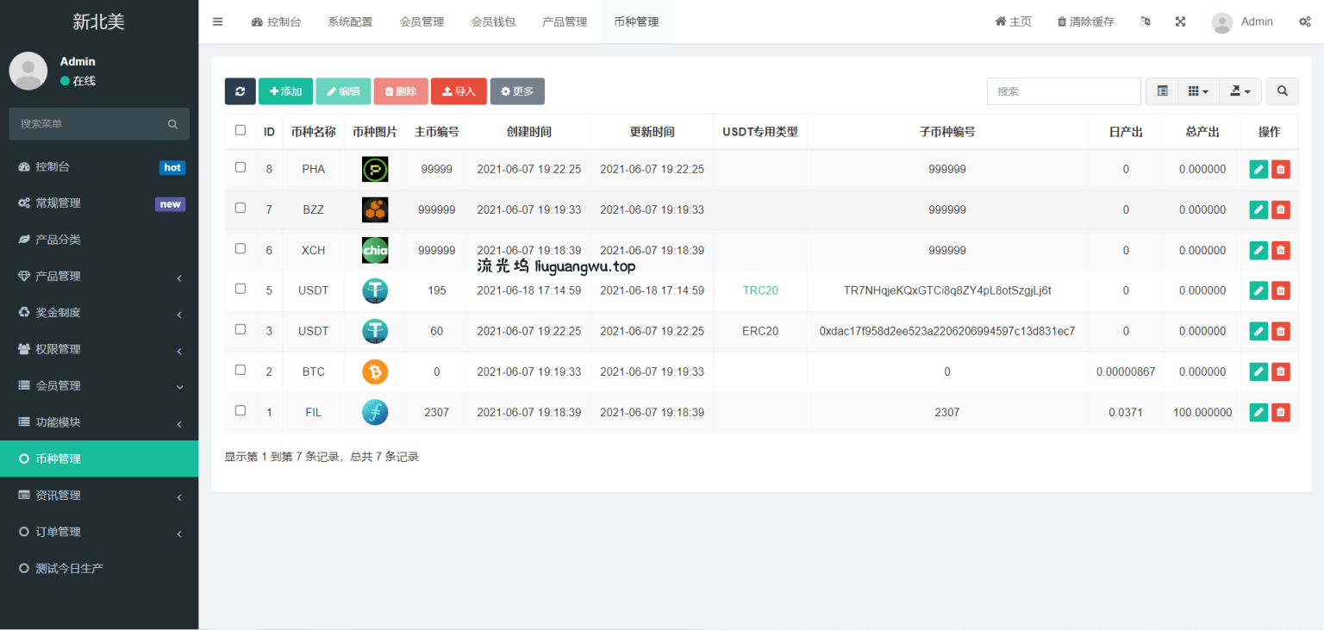Viewport: 1324px width, 630px height.
Task: Click the edit pencil icon for PHA row
Action: pos(1258,170)
